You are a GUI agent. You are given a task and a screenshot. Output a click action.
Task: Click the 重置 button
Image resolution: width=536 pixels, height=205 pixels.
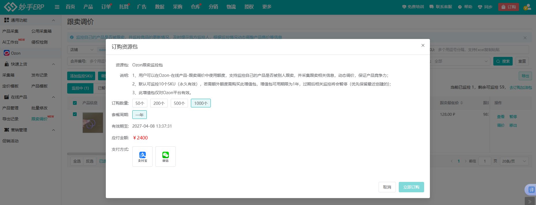[x=522, y=61]
